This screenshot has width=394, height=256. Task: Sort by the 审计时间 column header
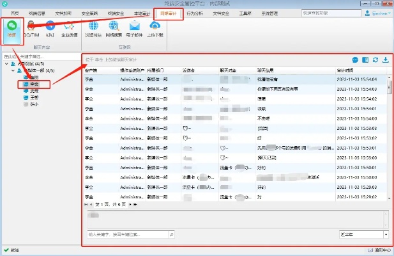pyautogui.click(x=361, y=71)
